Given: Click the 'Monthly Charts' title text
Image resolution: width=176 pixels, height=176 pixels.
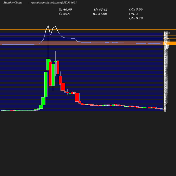Looking at the screenshot, I should pyautogui.click(x=13, y=3).
